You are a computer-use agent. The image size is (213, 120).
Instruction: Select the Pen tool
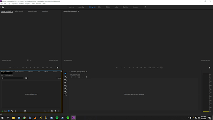65,88
